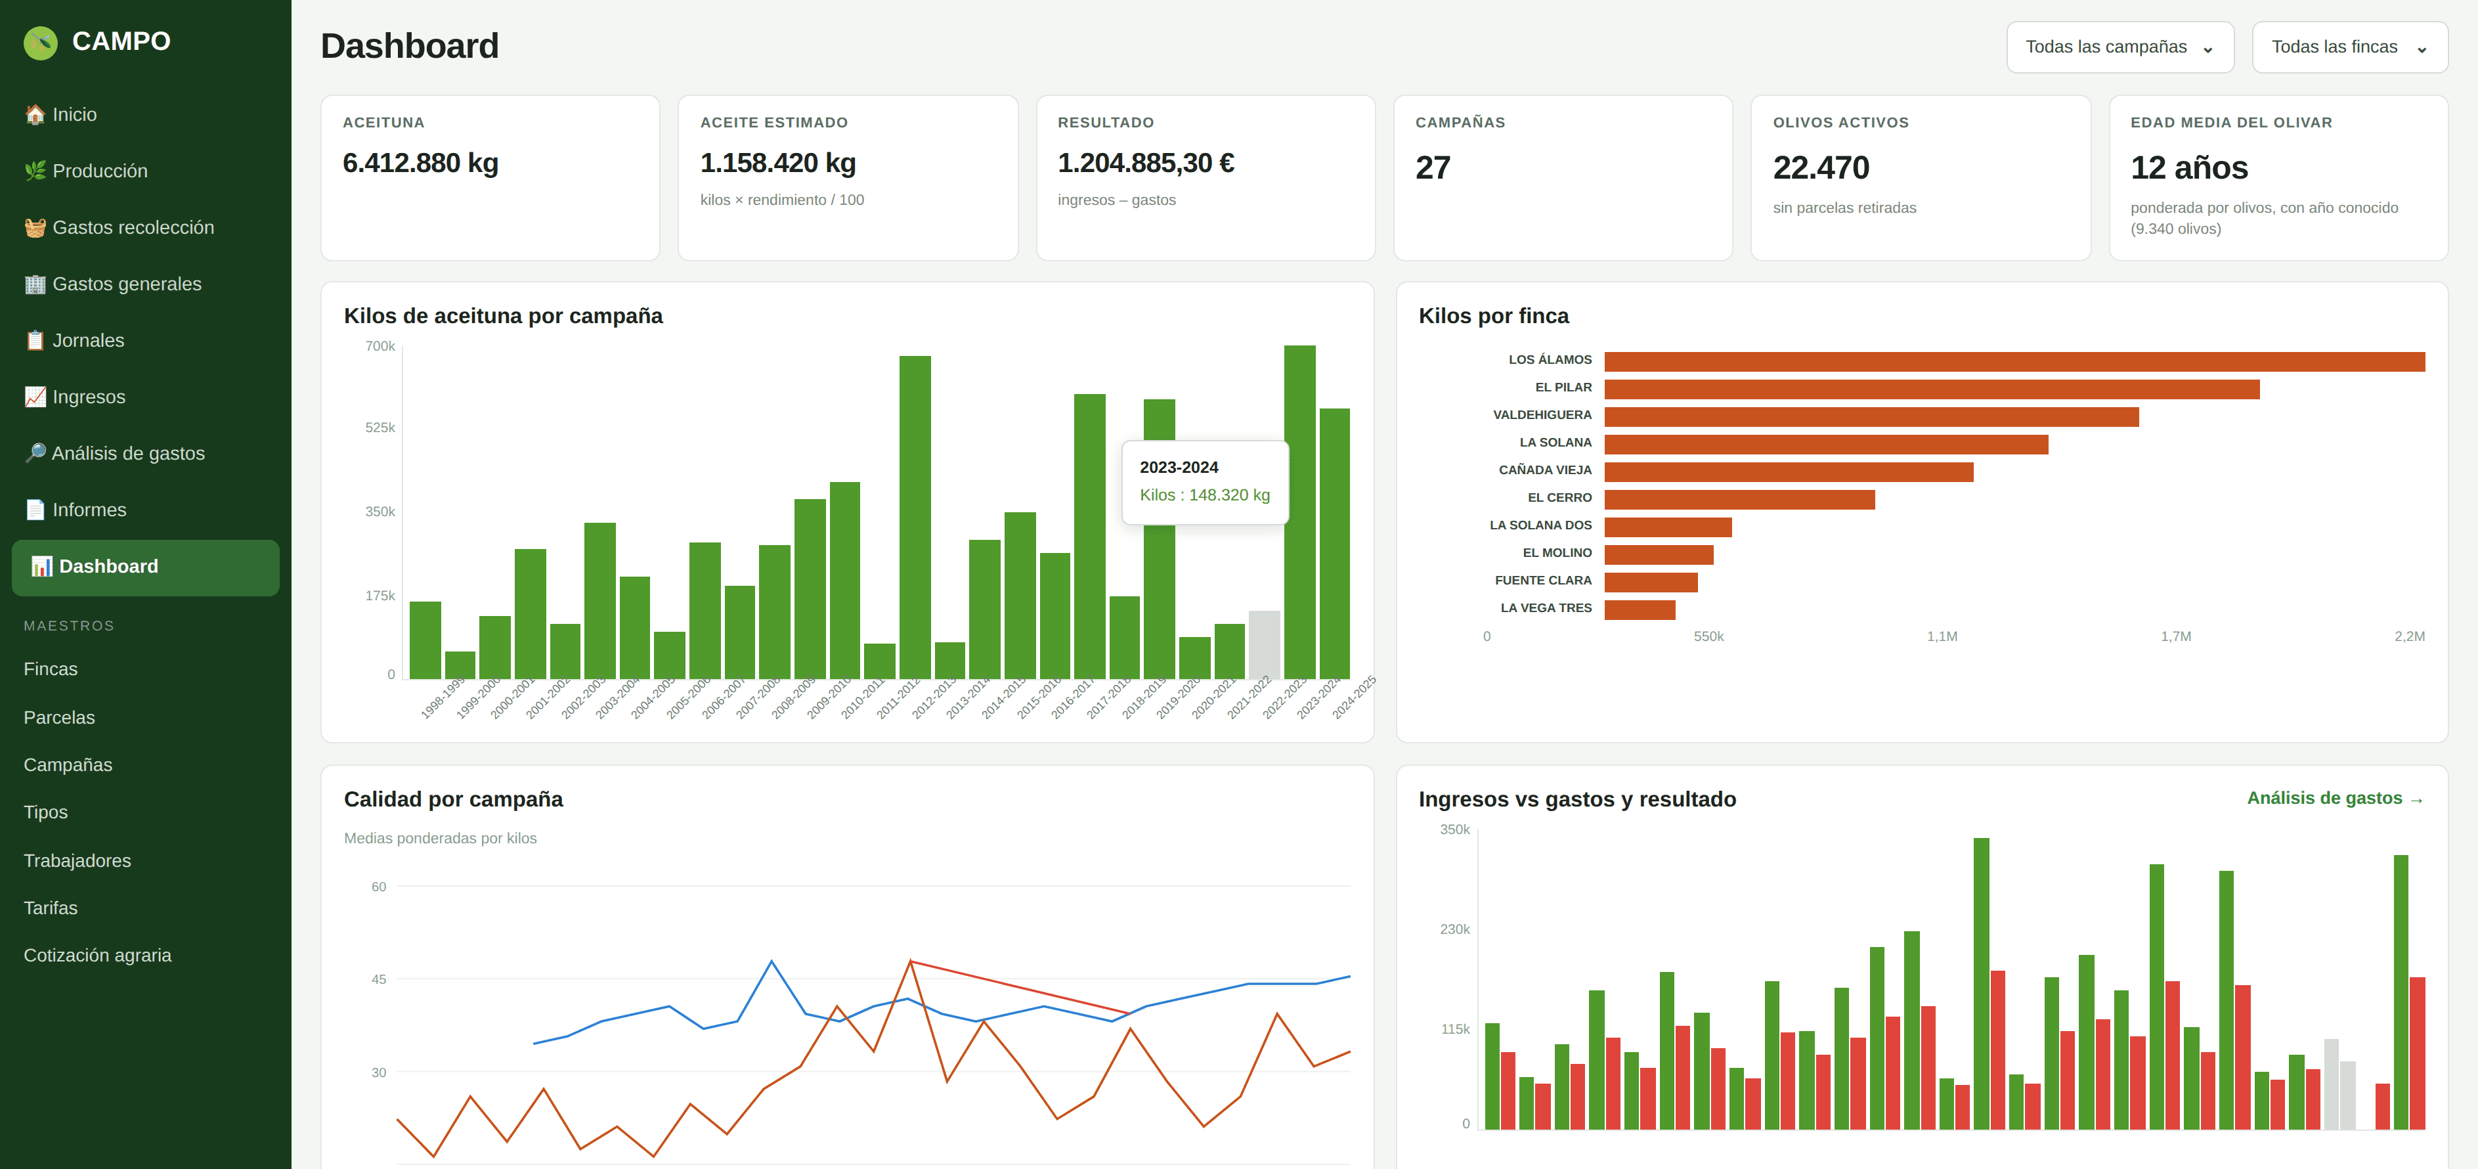Click the OLIVOS ACTIVOS card

coord(1920,178)
